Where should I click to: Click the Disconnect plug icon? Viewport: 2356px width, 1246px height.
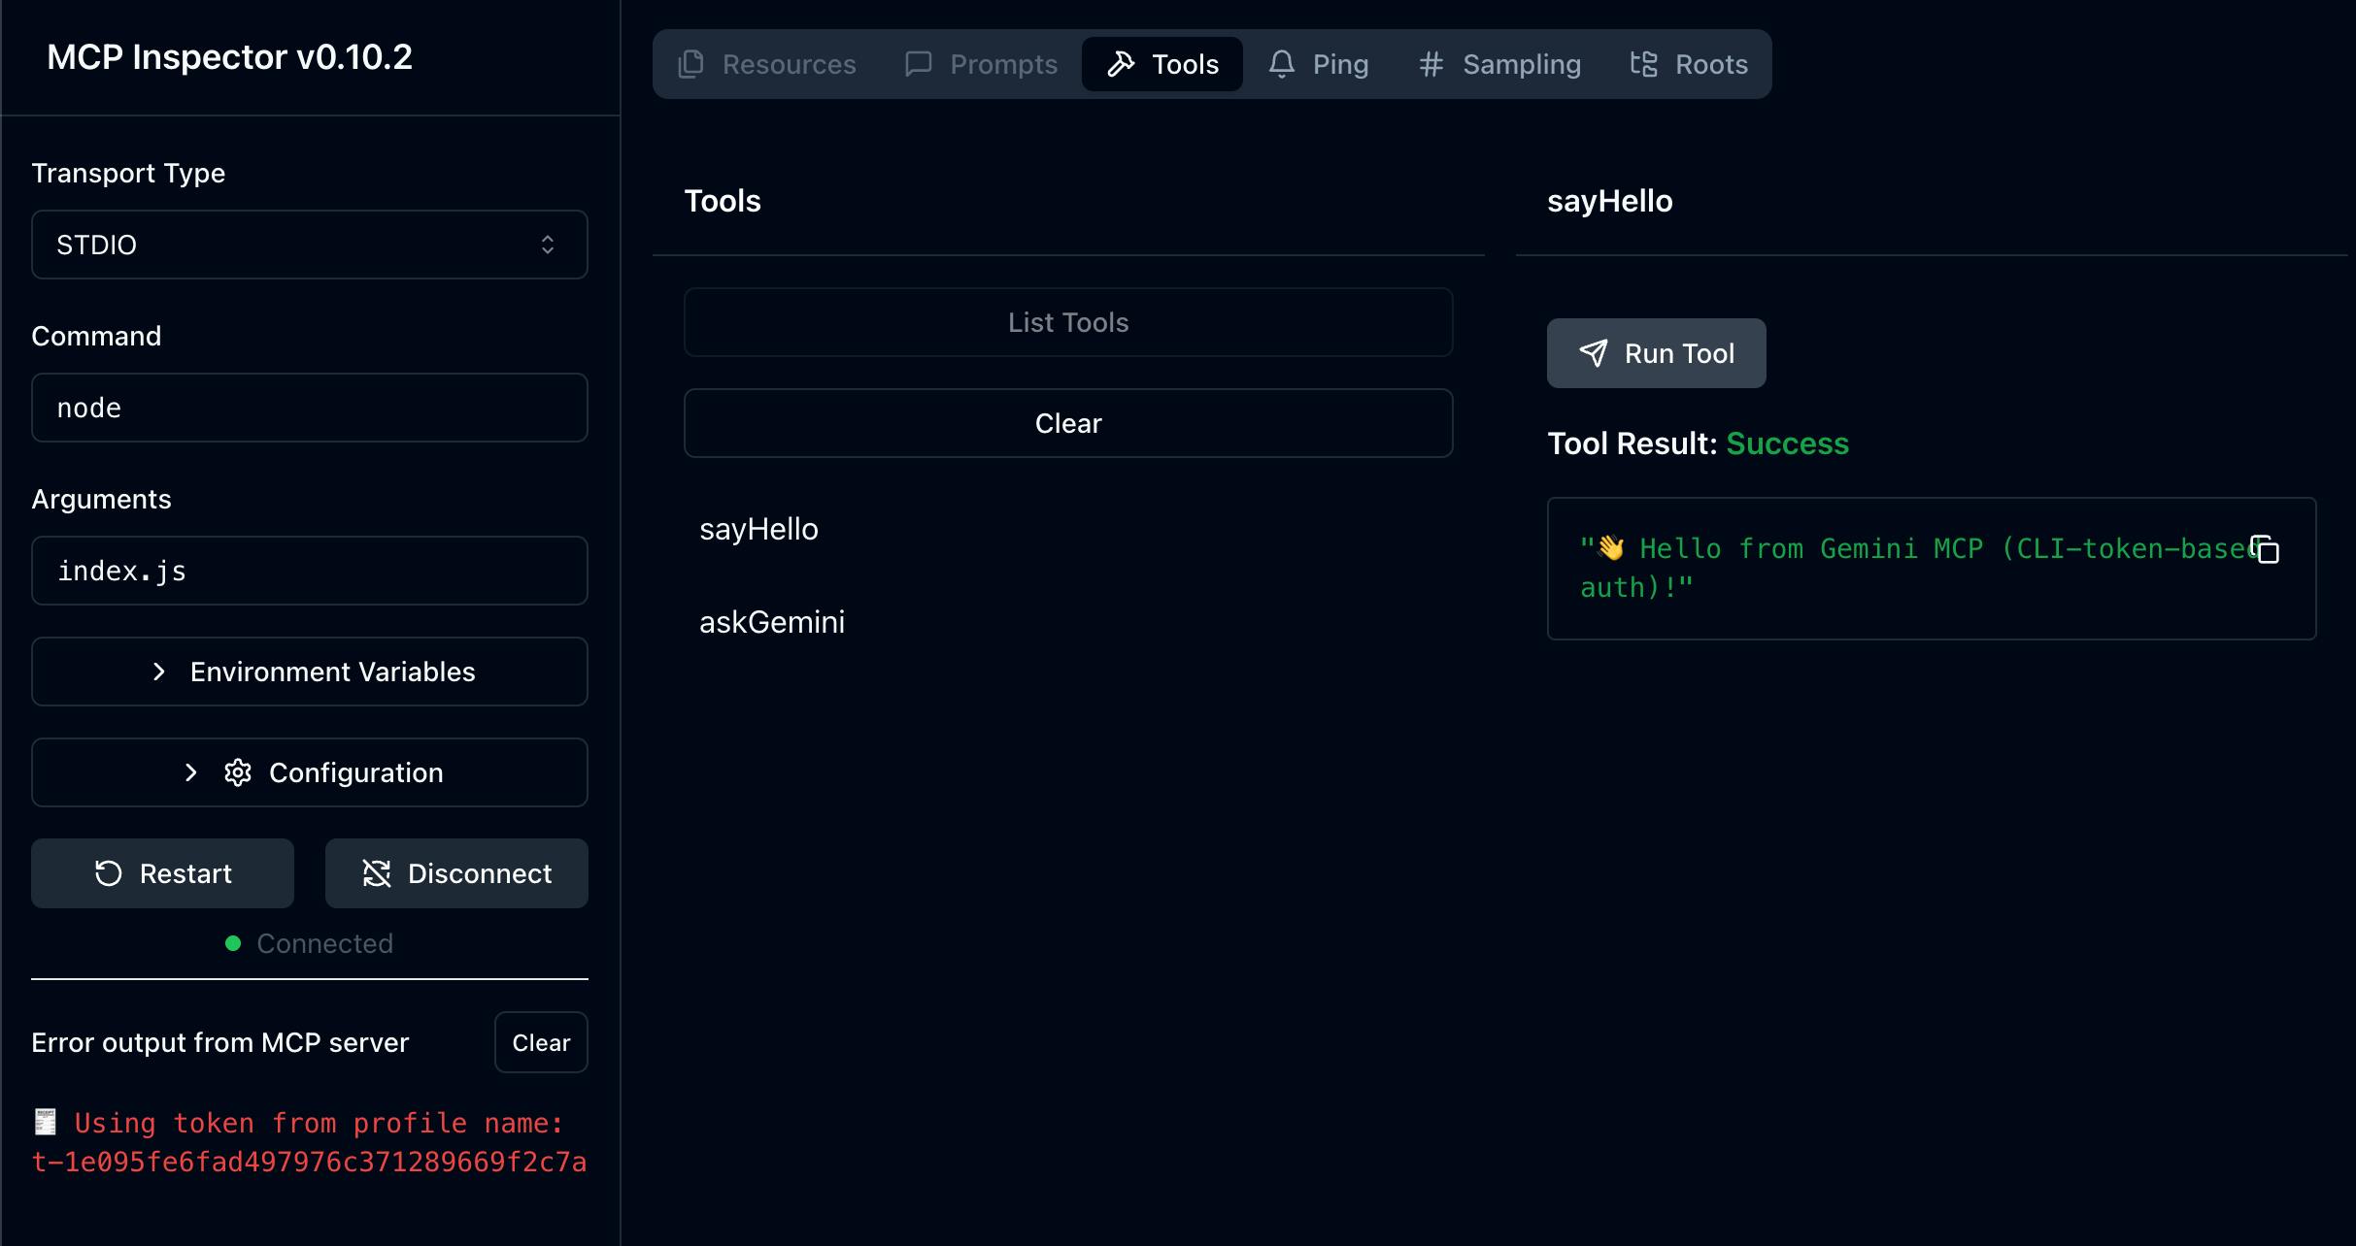[x=377, y=872]
